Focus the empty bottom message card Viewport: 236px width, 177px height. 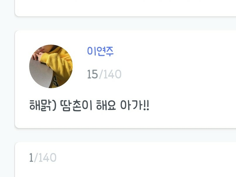point(125,159)
